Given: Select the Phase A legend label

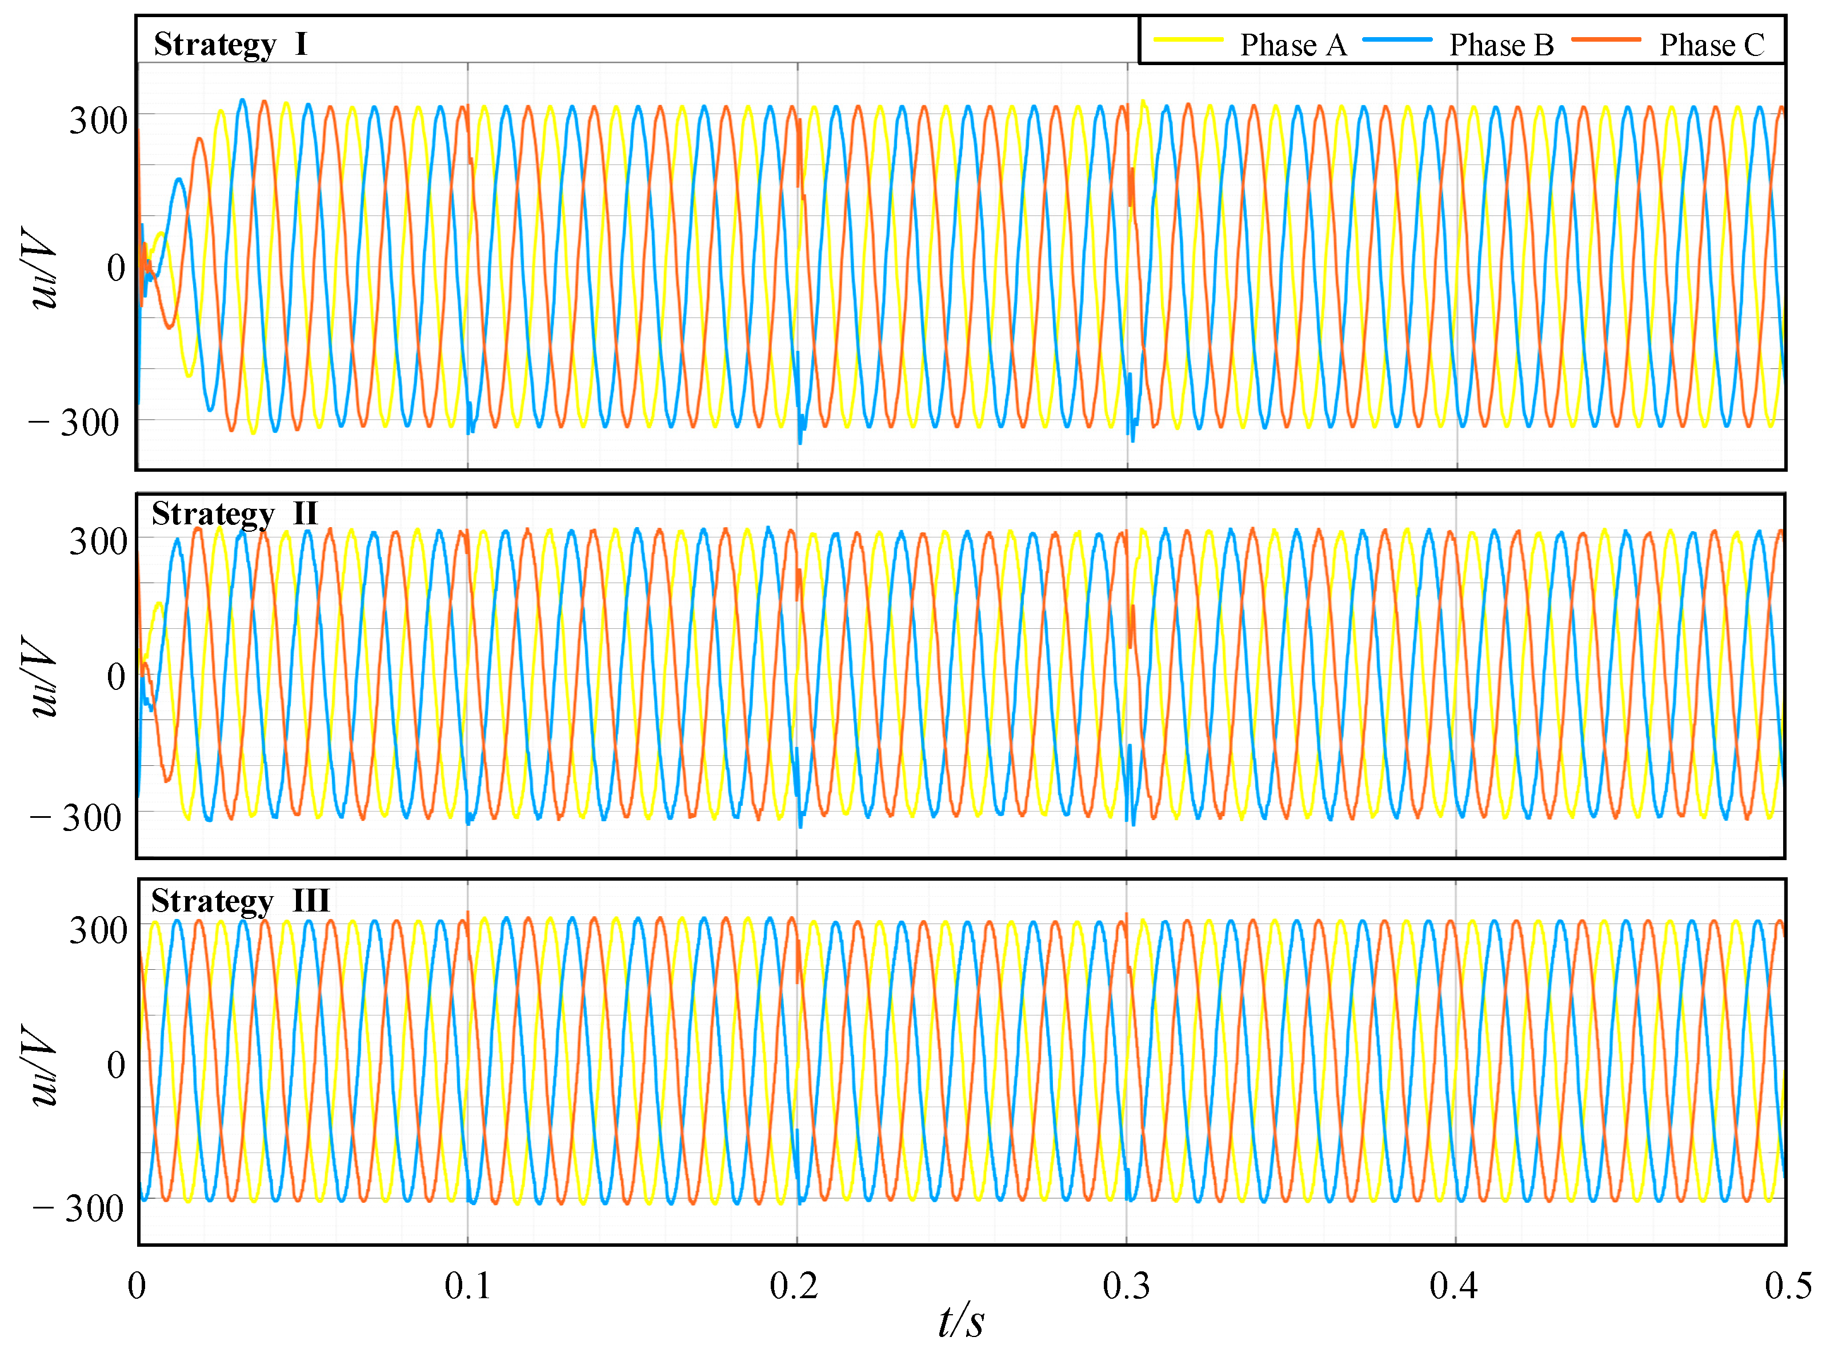Looking at the screenshot, I should 1294,45.
